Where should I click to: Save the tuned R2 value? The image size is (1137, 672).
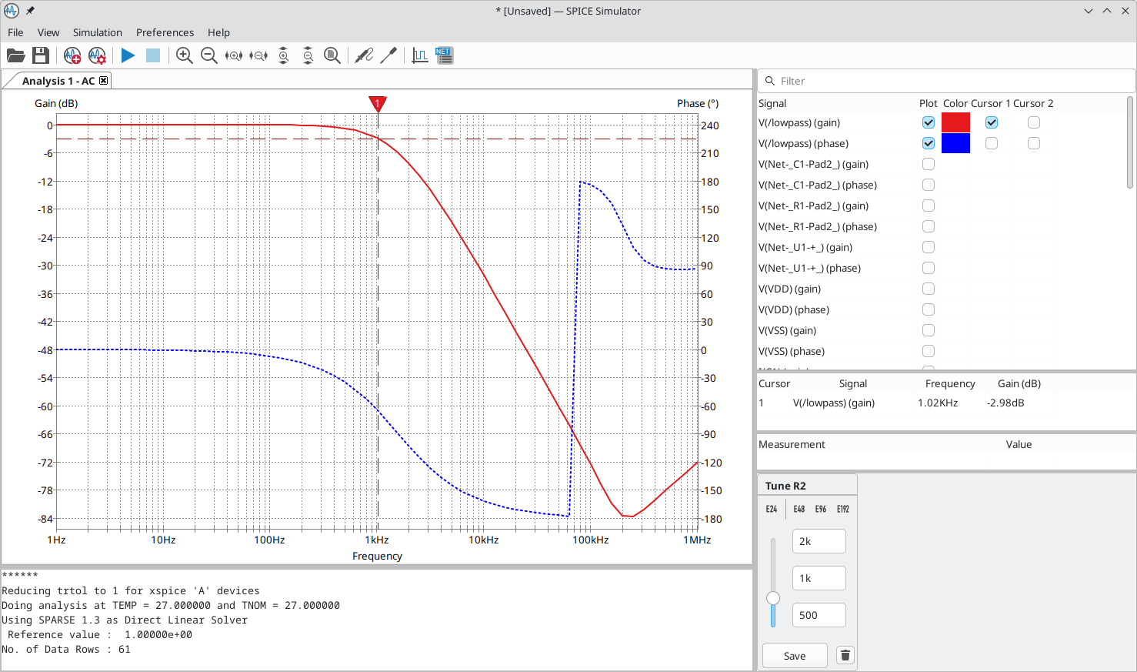click(x=795, y=655)
